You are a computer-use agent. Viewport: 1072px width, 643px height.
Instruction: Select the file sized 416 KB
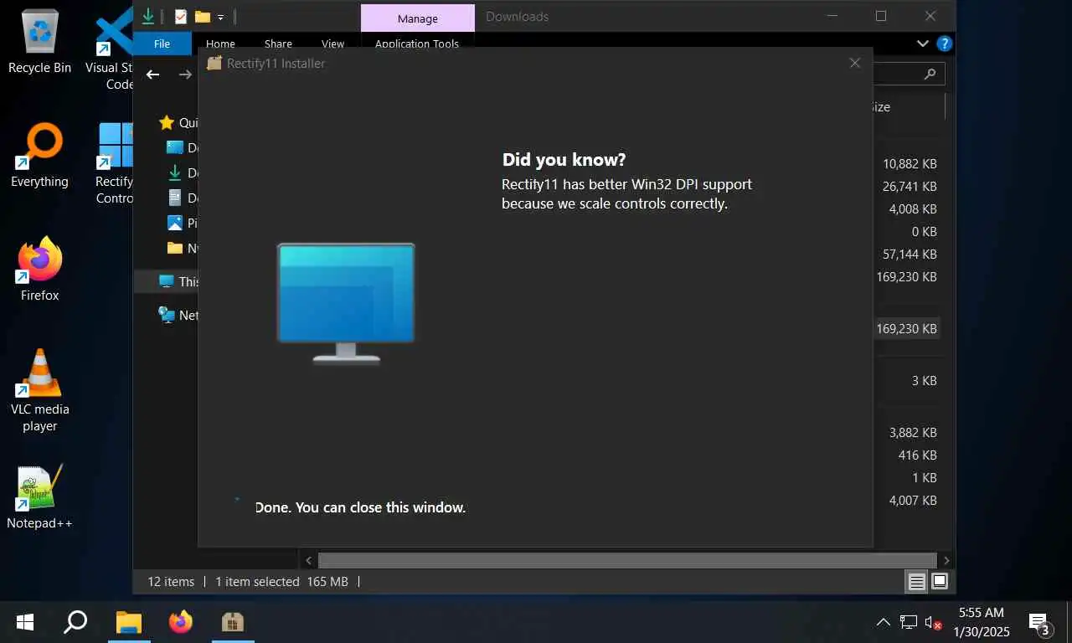point(917,455)
